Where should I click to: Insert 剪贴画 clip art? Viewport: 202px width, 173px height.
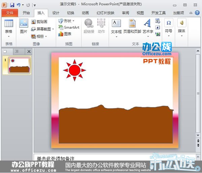click(x=39, y=22)
